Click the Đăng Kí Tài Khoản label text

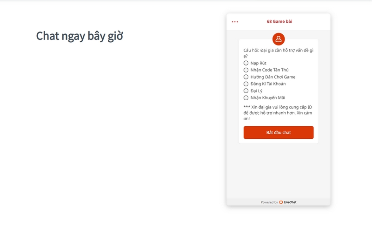268,84
